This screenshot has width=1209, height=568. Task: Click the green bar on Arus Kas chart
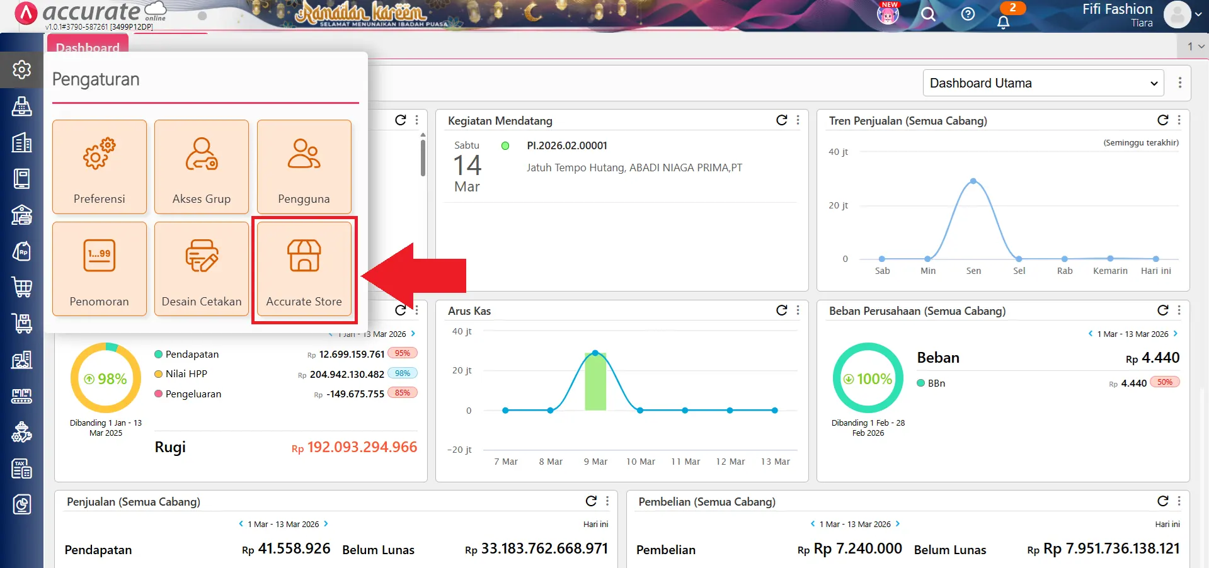(x=595, y=382)
